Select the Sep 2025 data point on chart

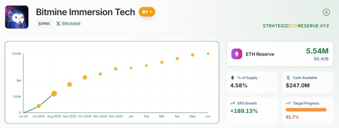tap(70, 85)
